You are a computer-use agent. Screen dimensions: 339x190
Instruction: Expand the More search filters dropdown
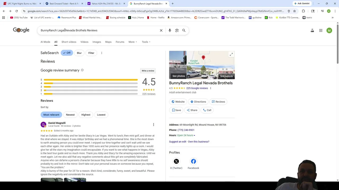point(133,42)
